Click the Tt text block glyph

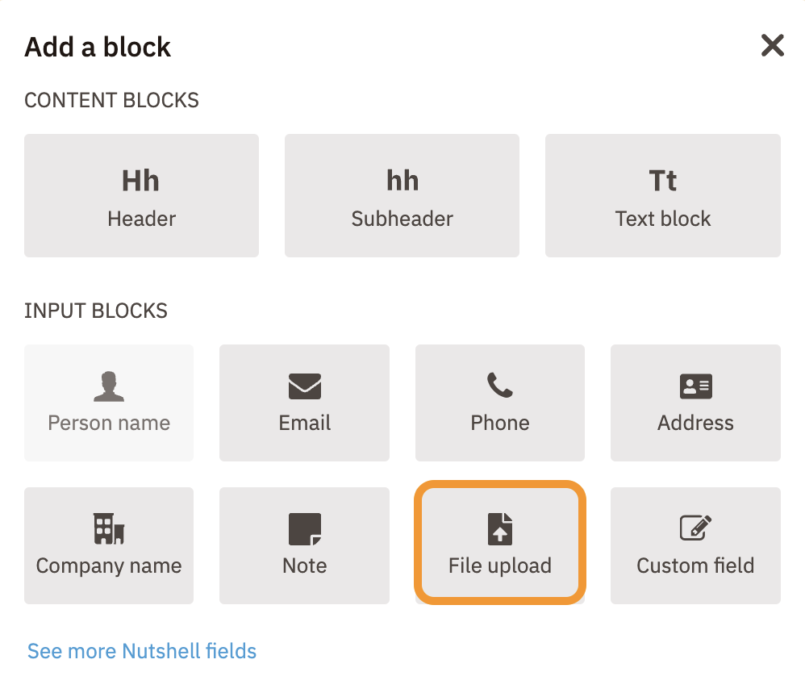point(662,181)
